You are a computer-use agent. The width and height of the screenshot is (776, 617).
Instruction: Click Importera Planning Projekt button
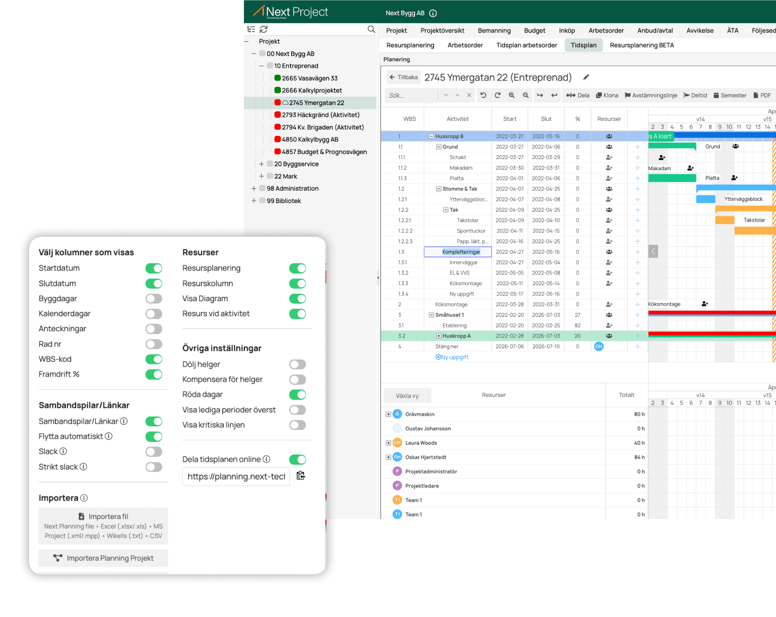point(103,558)
